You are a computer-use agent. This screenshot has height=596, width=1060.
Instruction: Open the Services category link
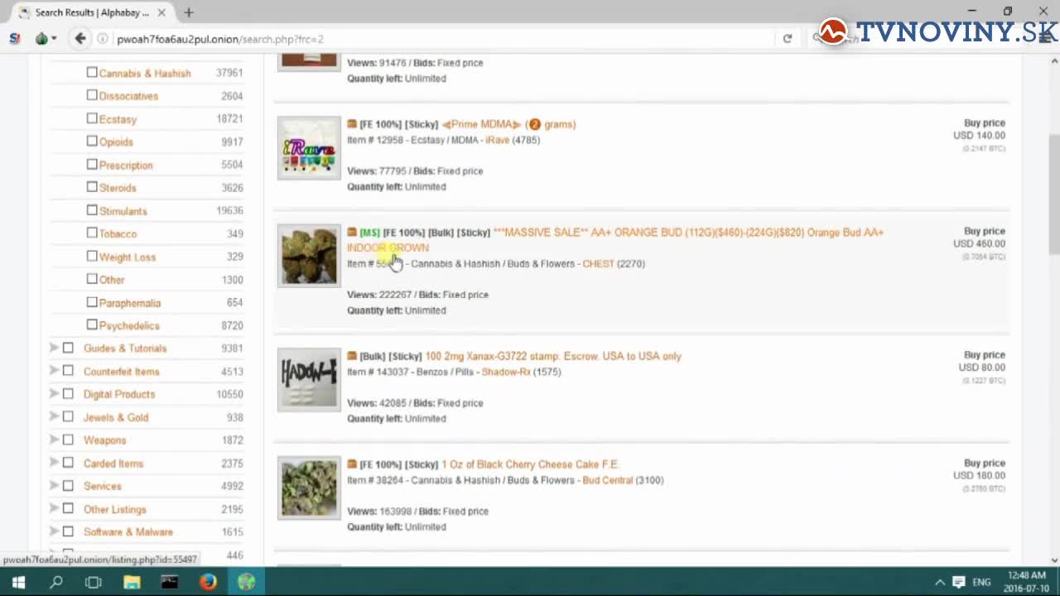103,486
